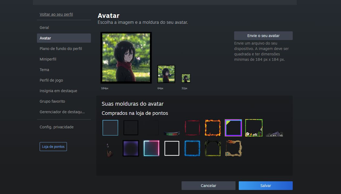Image resolution: width=341 pixels, height=194 pixels.
Task: Choose the purple frame with striped corner
Action: (x=233, y=128)
